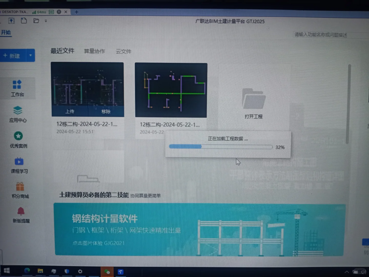Open 课程学习 course learning
Screen dimensions: 369x277
19,165
